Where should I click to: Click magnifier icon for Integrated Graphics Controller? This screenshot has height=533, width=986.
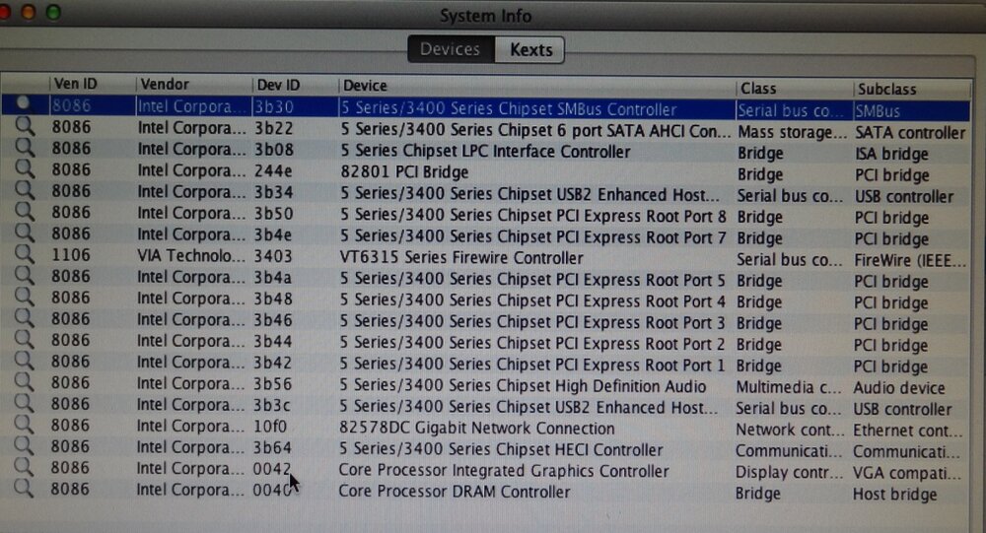pyautogui.click(x=24, y=471)
